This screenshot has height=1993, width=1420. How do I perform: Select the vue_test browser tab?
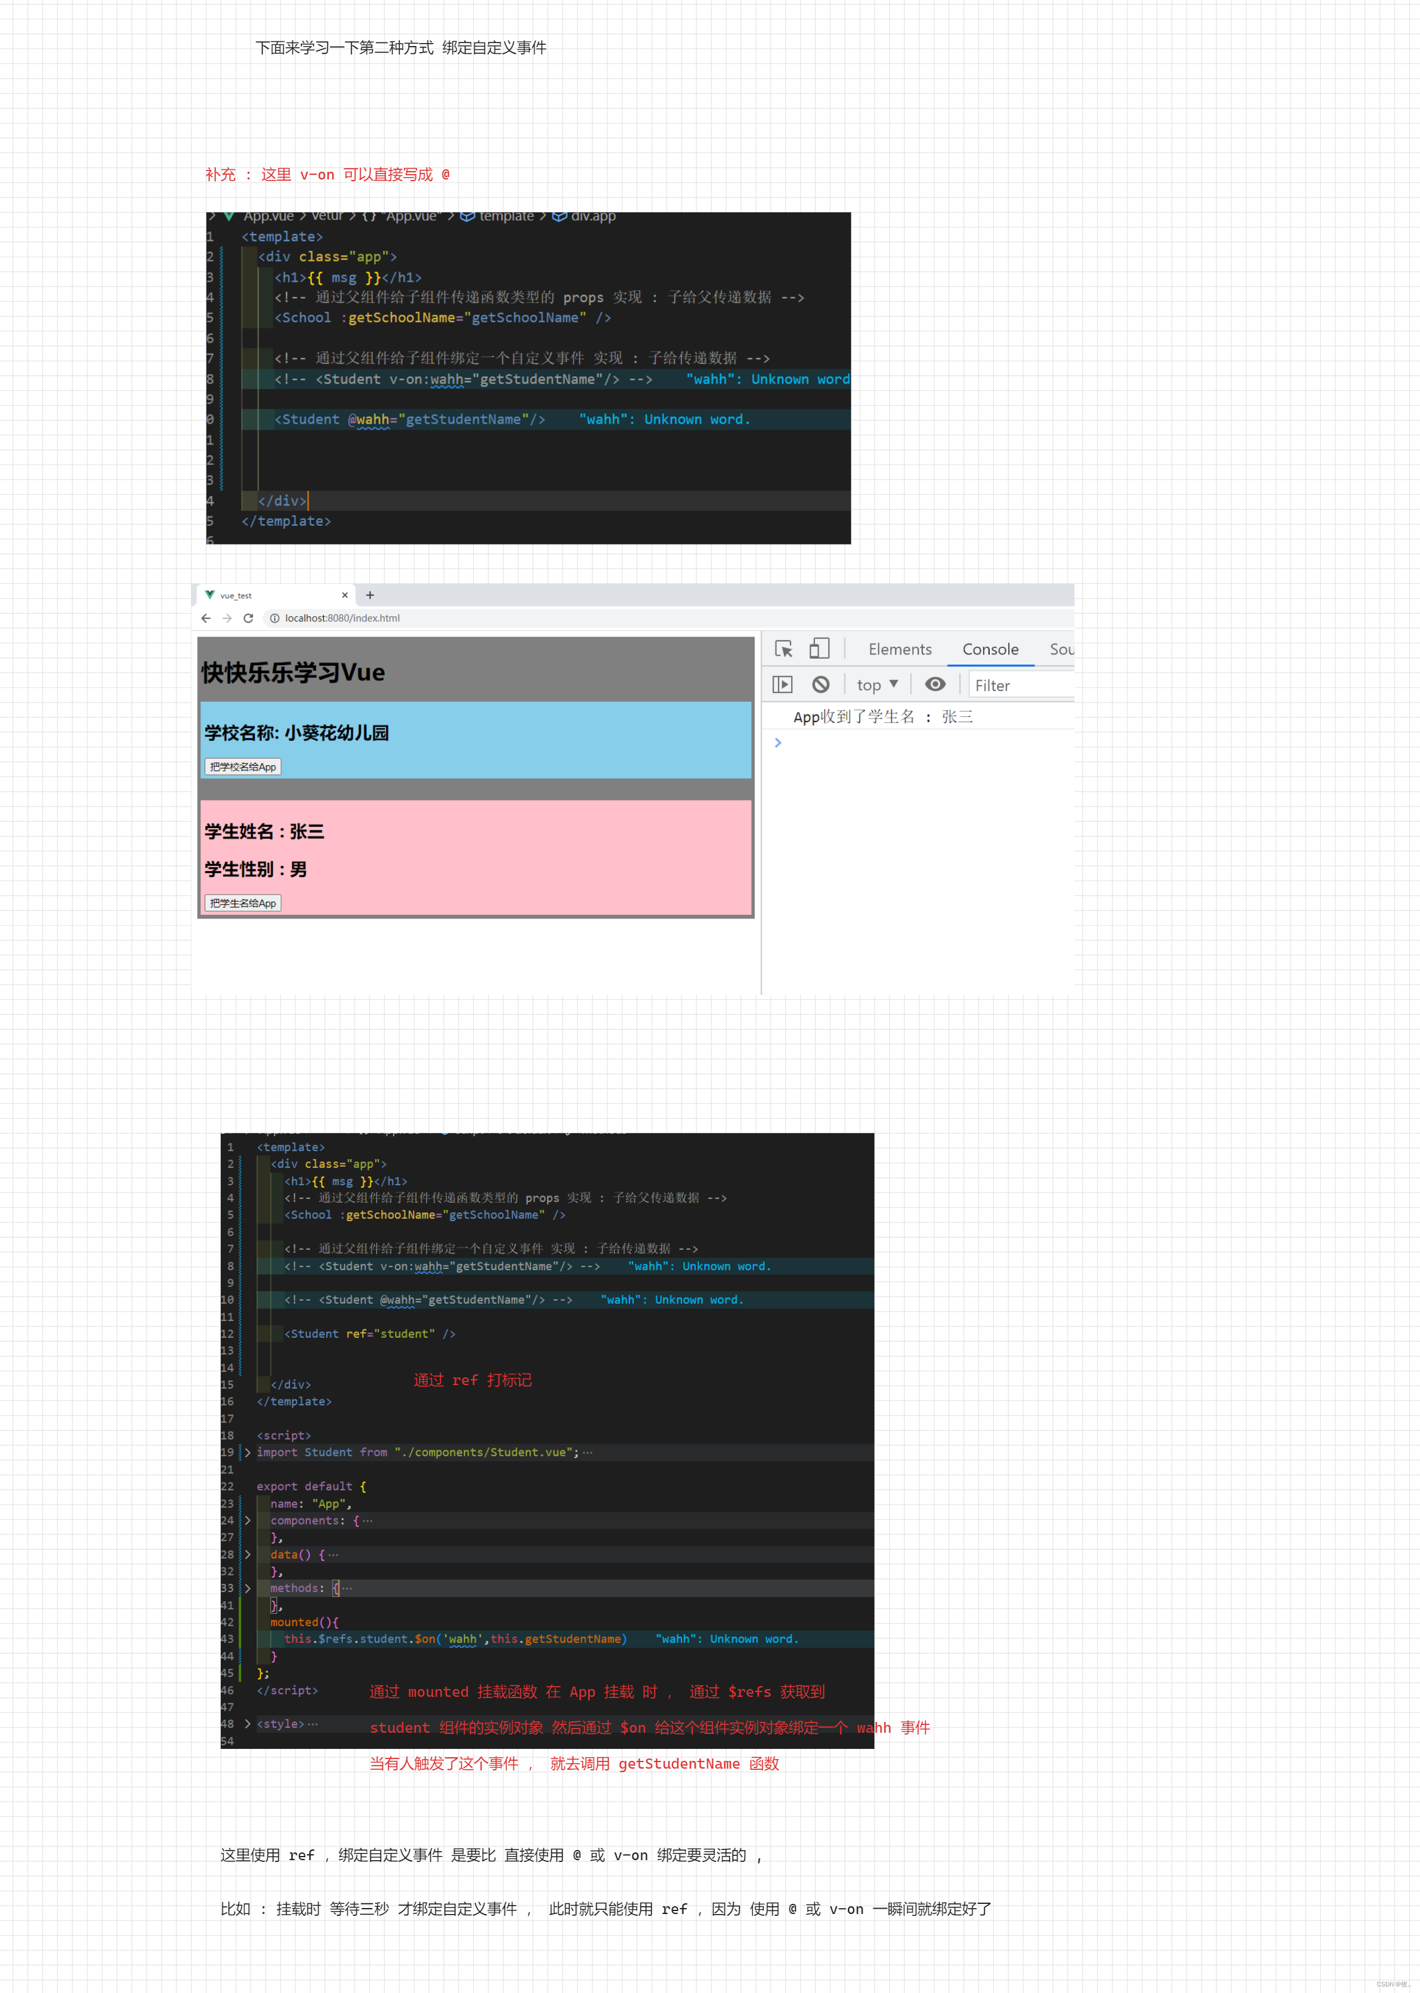276,595
